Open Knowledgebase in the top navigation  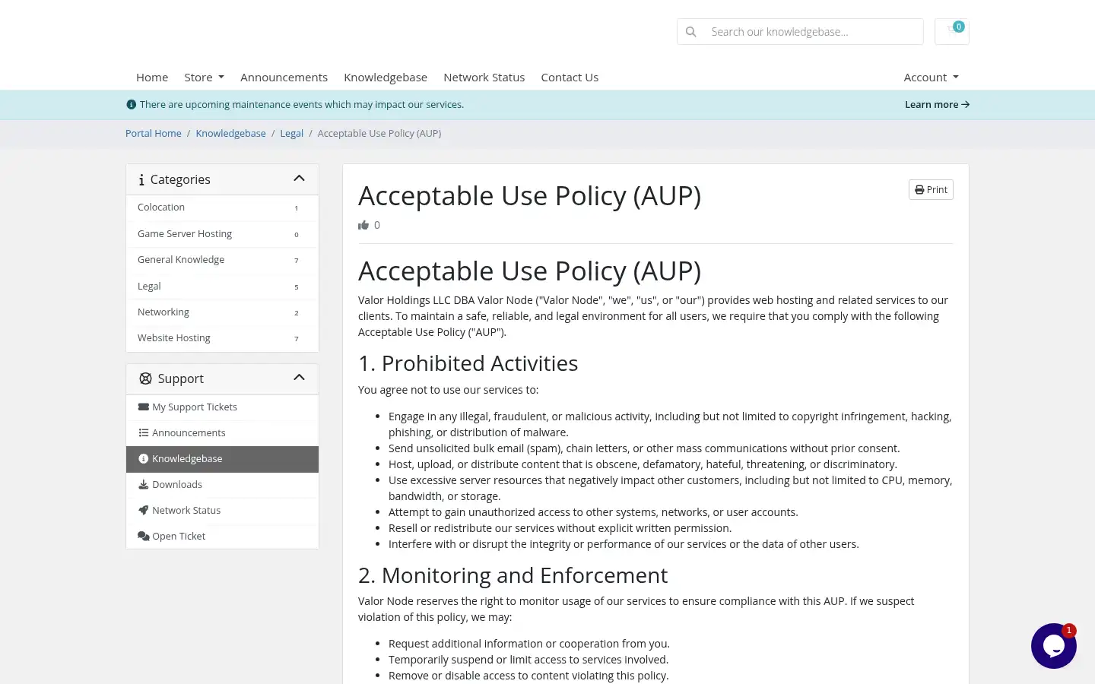pos(386,78)
